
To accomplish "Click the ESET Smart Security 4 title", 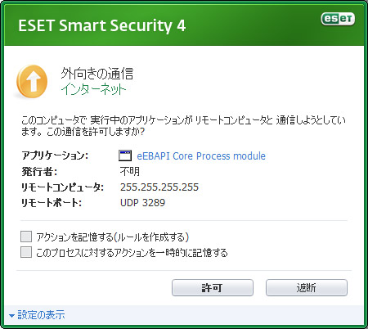I will click(x=102, y=25).
